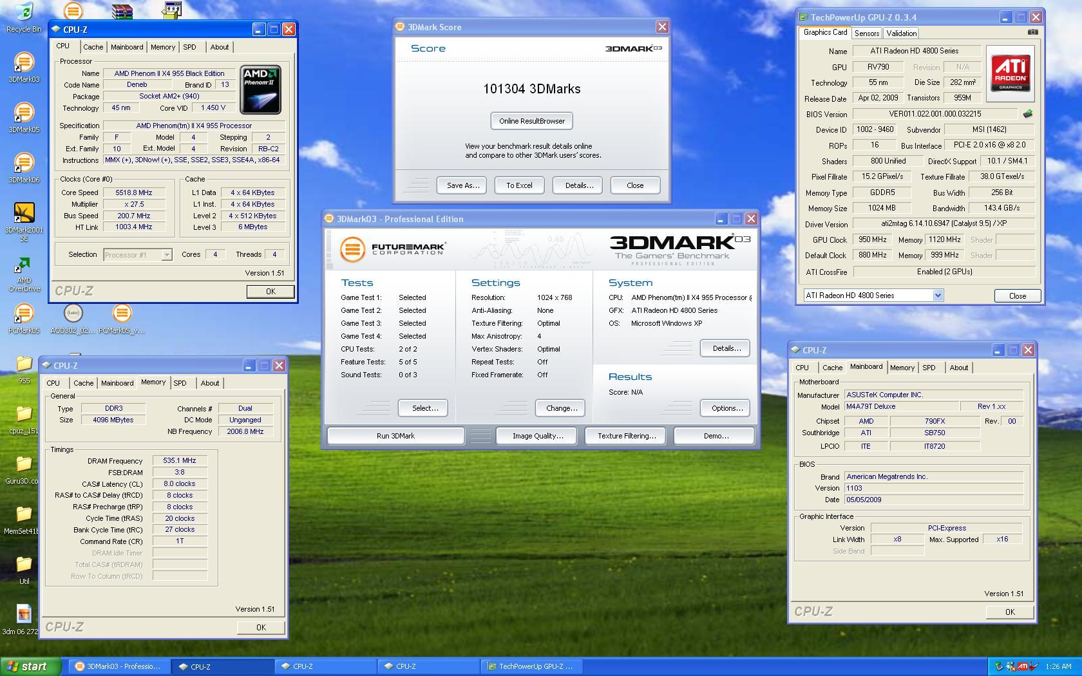The width and height of the screenshot is (1082, 676).
Task: Click the Demo button in 3DMark03
Action: pyautogui.click(x=716, y=436)
